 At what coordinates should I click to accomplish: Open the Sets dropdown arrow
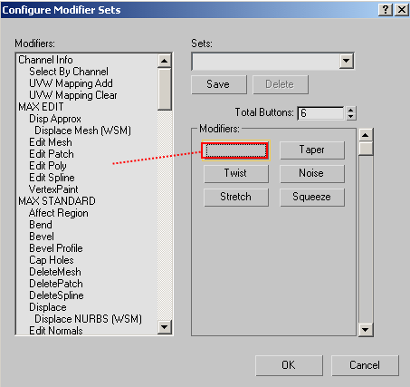point(346,62)
